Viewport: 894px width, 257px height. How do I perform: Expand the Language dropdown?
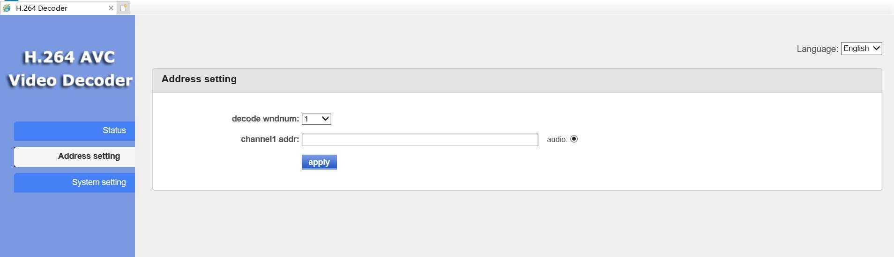861,49
